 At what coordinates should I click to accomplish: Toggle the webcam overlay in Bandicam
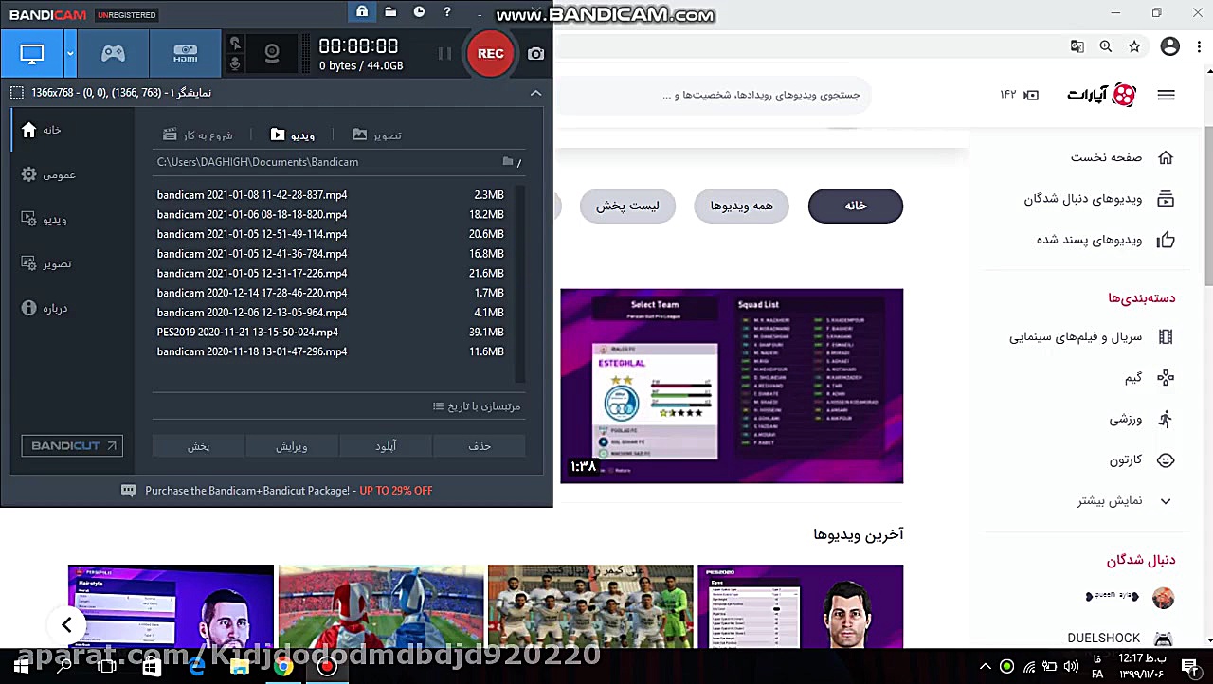coord(272,54)
